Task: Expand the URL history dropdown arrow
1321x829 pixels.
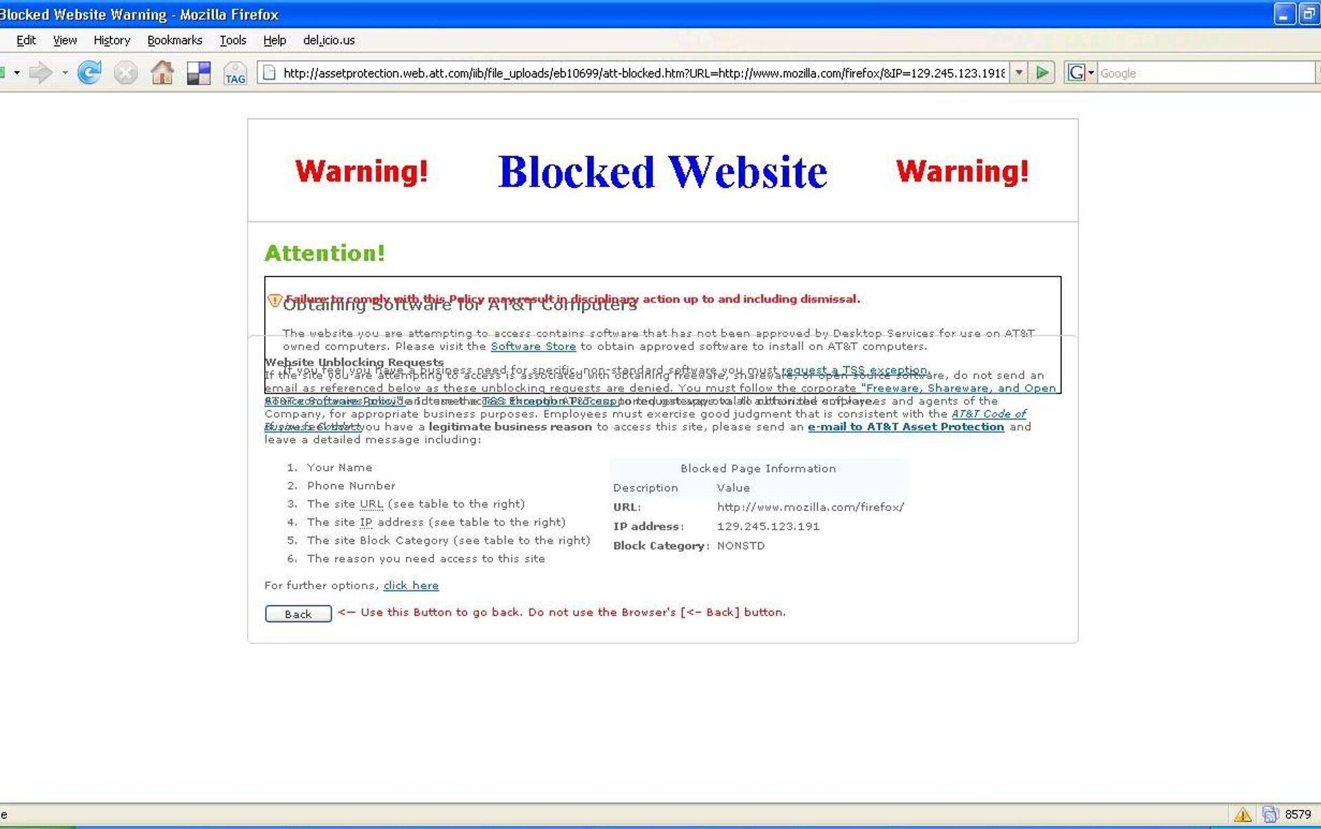Action: (x=1019, y=72)
